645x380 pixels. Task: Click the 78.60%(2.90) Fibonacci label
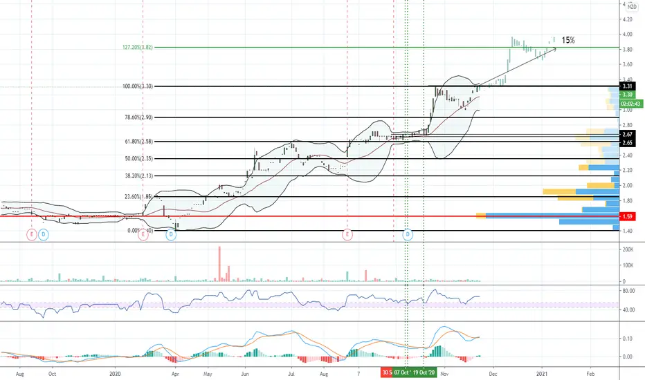[138, 117]
